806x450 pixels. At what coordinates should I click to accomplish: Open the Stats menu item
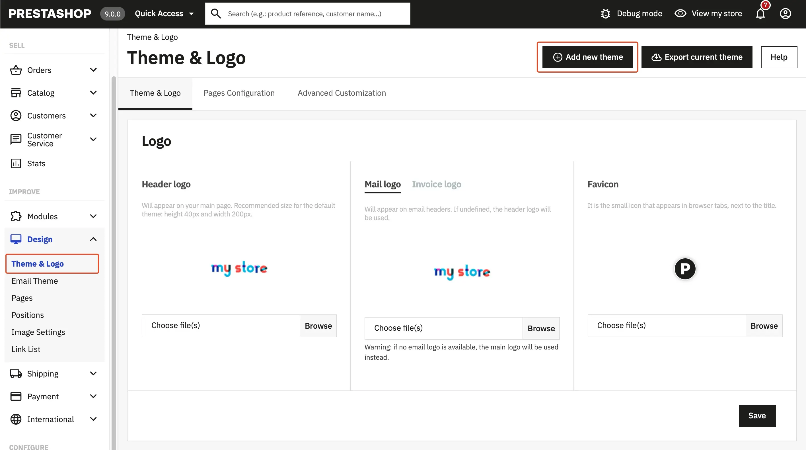36,163
